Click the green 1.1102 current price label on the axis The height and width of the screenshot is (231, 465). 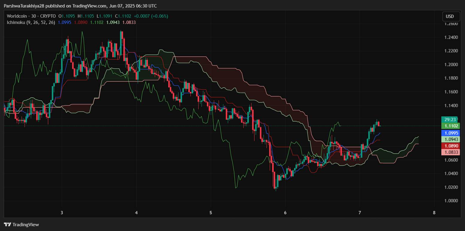point(450,126)
